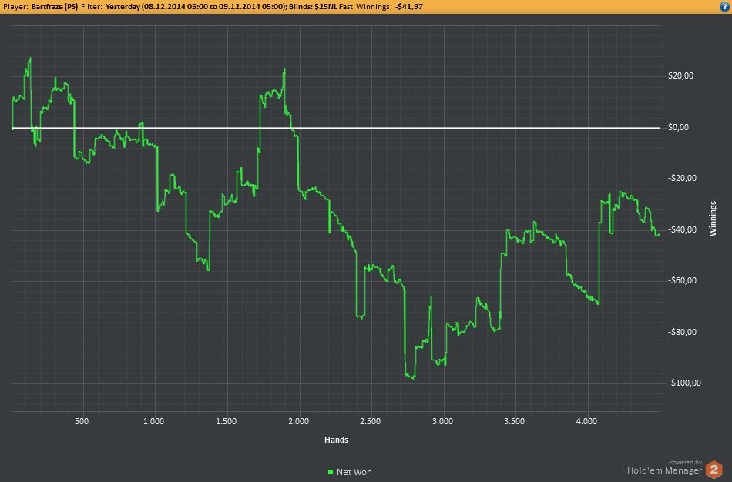
Task: Click the $20,00 winnings axis label
Action: tap(680, 75)
